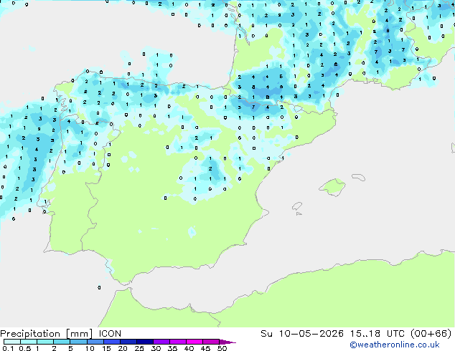
Task: Click the "Su 10-05-2026" date text
Action: 302,334
